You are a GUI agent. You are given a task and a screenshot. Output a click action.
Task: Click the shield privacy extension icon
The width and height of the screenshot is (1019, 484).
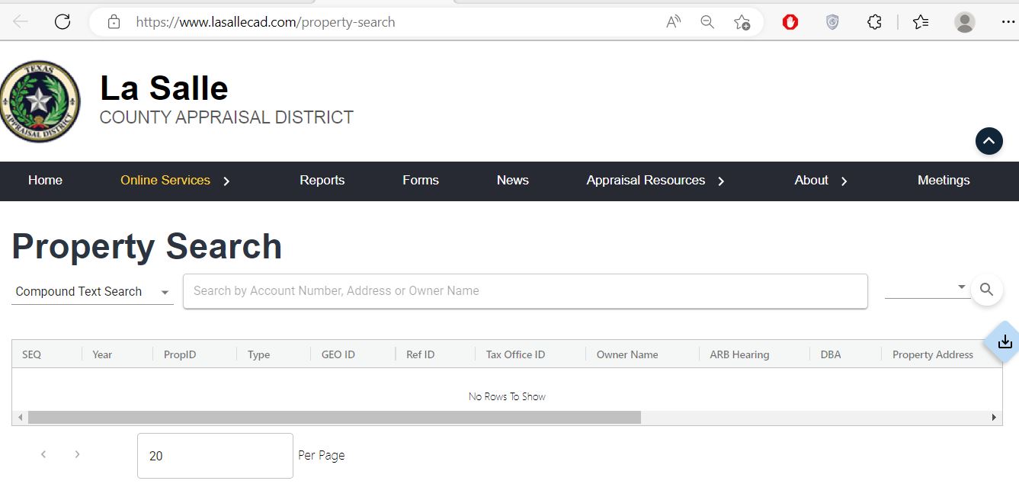pyautogui.click(x=832, y=22)
